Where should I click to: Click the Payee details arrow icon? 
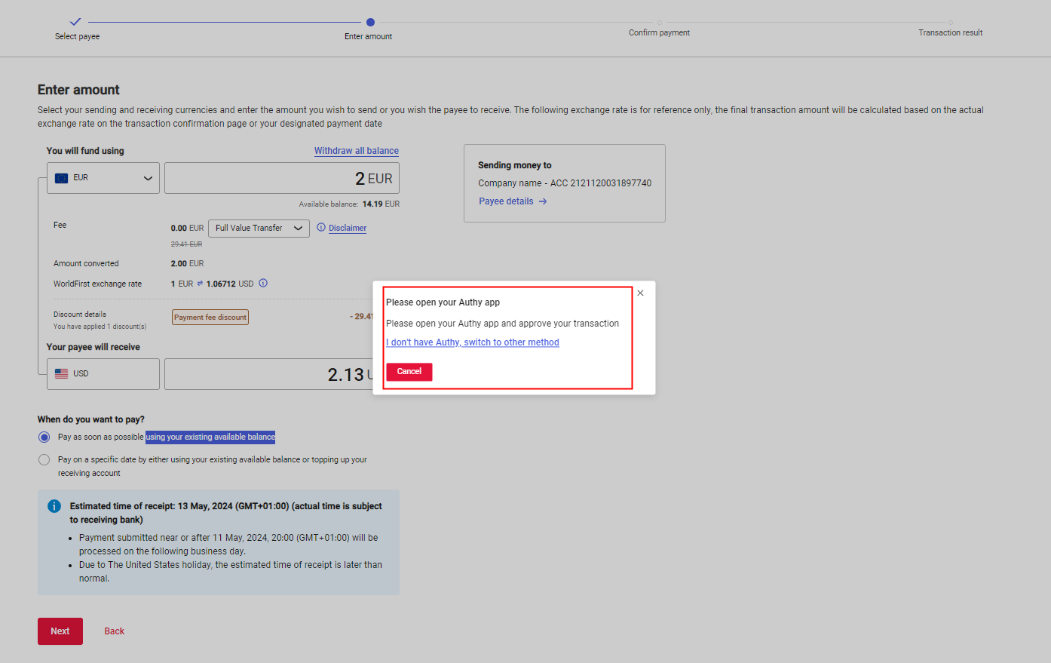coord(543,201)
